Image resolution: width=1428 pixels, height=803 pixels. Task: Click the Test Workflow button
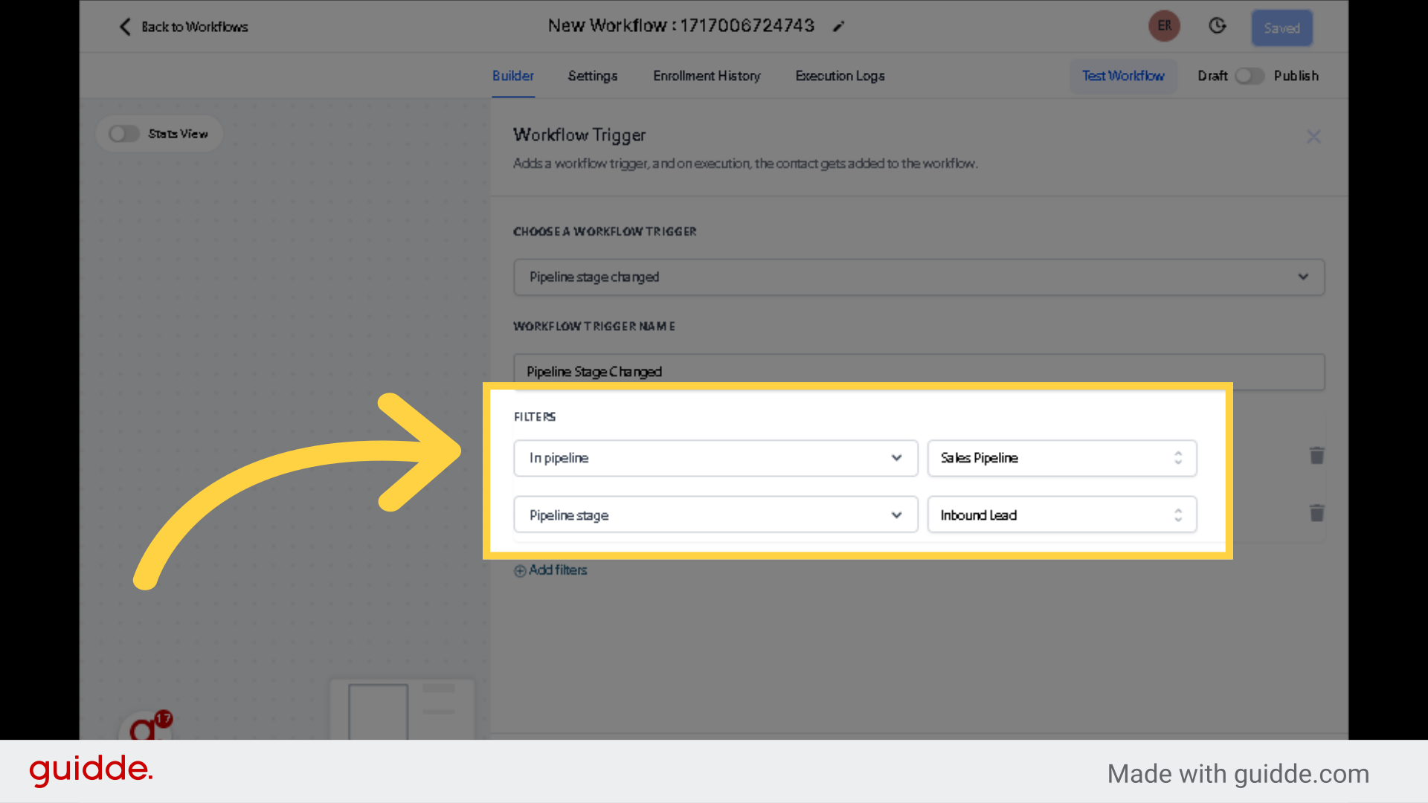1123,76
